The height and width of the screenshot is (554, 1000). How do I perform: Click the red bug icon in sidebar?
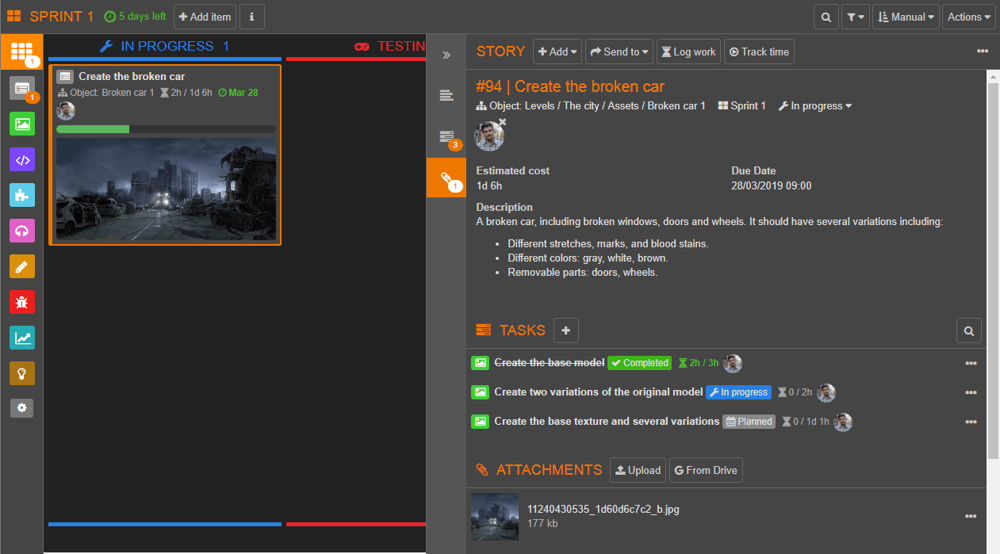click(x=22, y=301)
